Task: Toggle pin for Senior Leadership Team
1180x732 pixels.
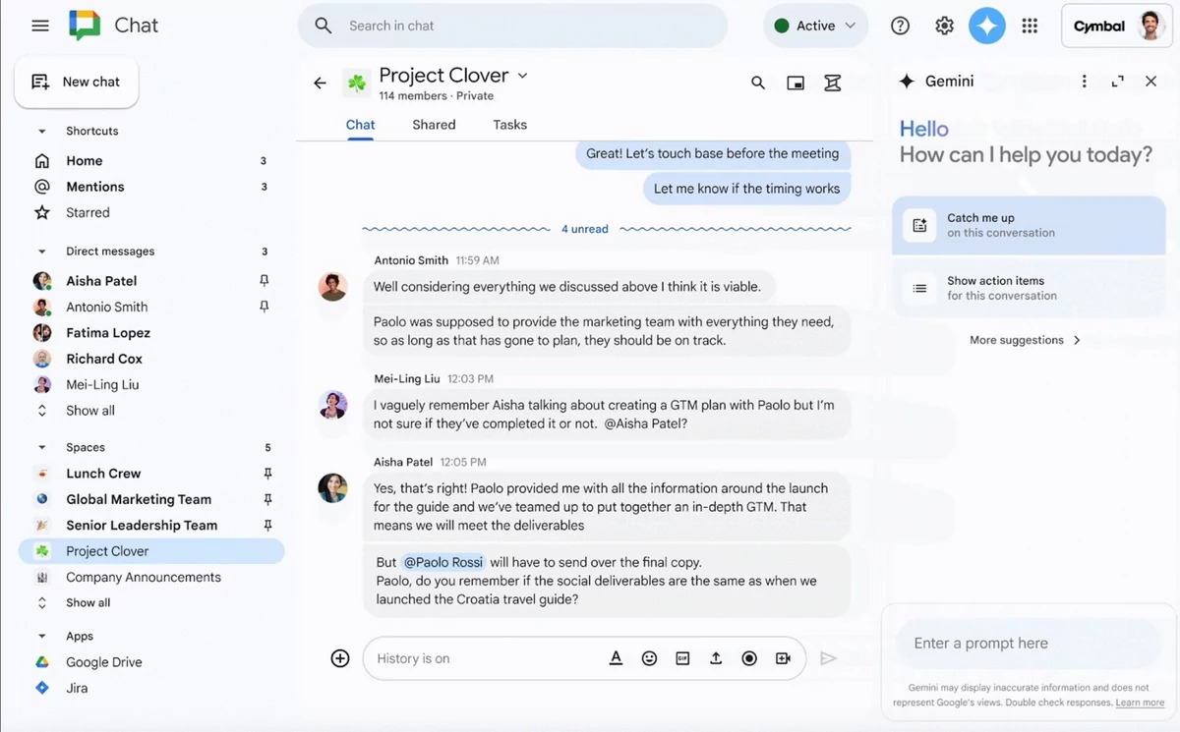Action: (267, 526)
